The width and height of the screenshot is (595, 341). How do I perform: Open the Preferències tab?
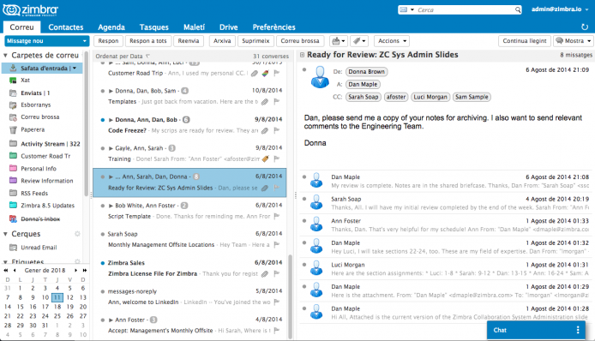point(273,27)
